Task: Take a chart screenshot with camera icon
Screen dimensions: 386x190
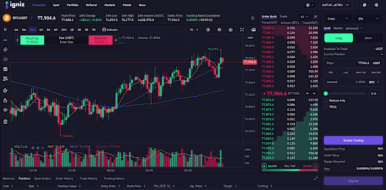Action: [x=231, y=29]
